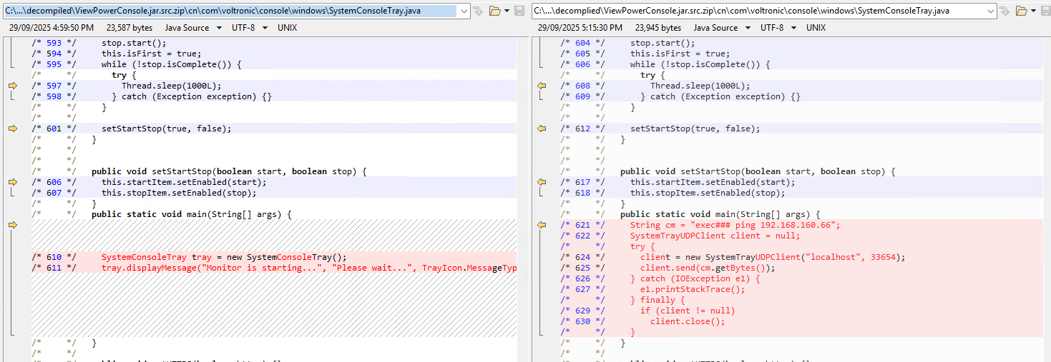Click the left pane reload arrow icon
The width and height of the screenshot is (1051, 362).
tap(478, 11)
